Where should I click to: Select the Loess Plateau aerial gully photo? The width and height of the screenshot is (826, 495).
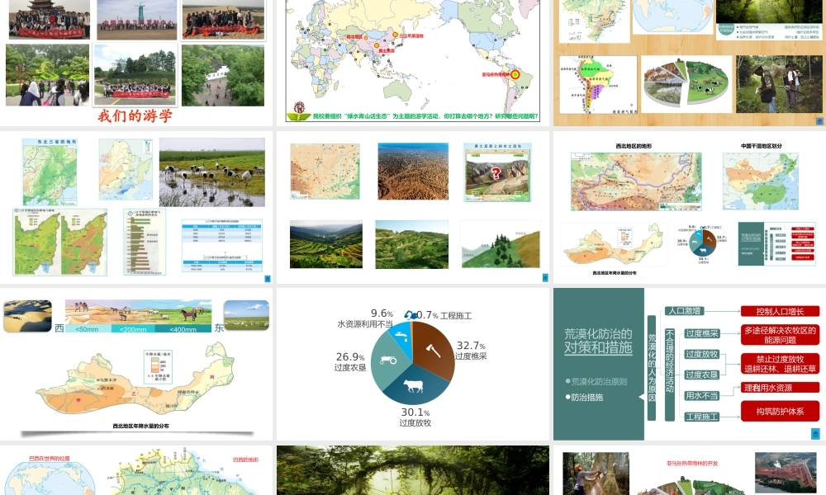[x=413, y=171]
